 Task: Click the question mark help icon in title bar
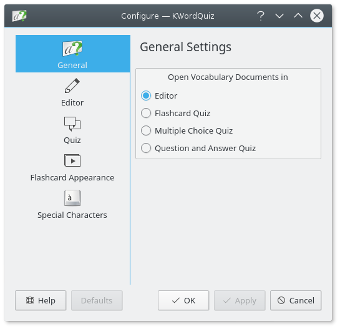261,16
